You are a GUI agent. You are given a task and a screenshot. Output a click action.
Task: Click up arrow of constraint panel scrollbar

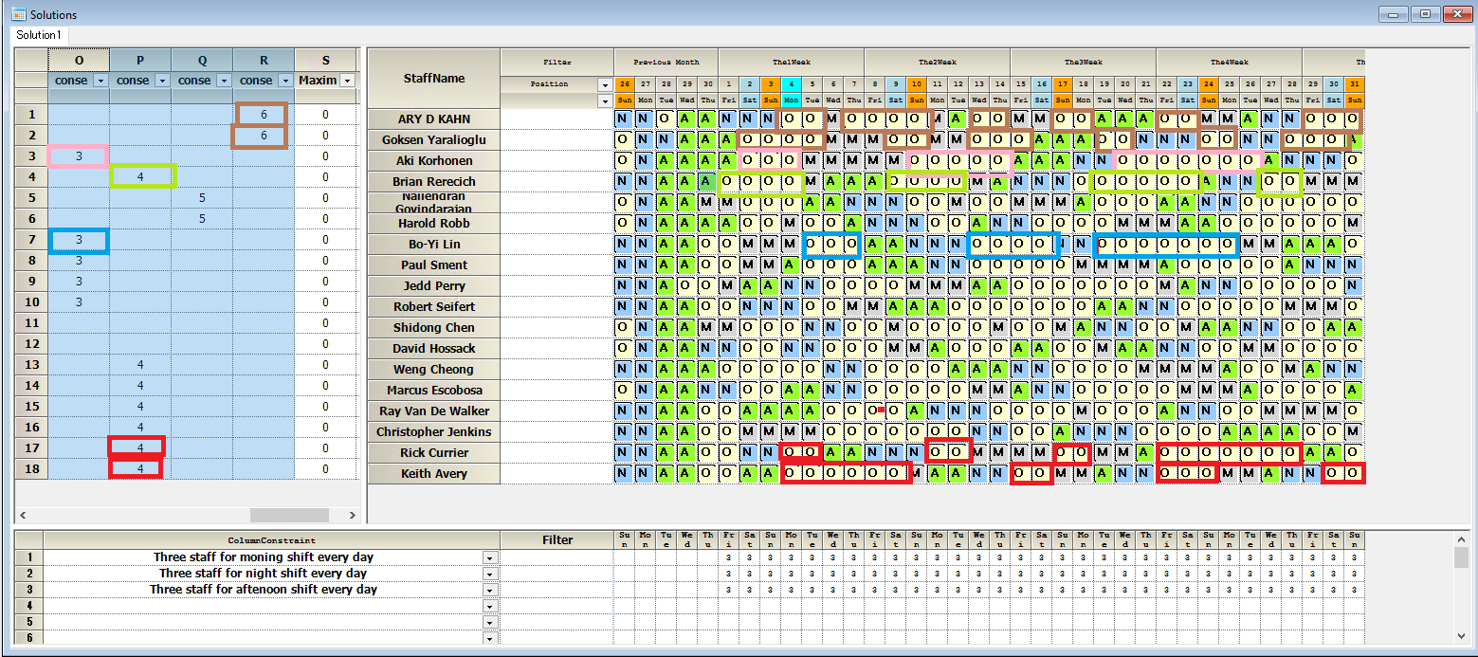(1461, 538)
